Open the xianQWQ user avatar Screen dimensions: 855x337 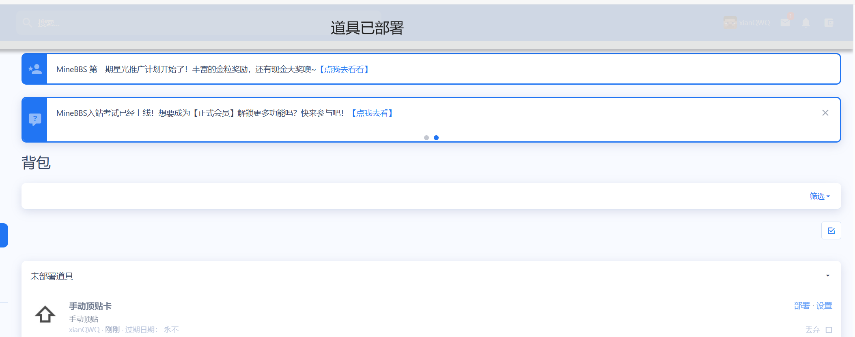pos(730,22)
